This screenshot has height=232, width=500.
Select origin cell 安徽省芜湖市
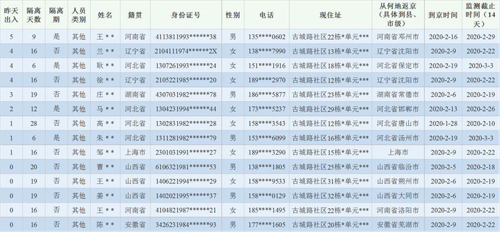pyautogui.click(x=397, y=225)
